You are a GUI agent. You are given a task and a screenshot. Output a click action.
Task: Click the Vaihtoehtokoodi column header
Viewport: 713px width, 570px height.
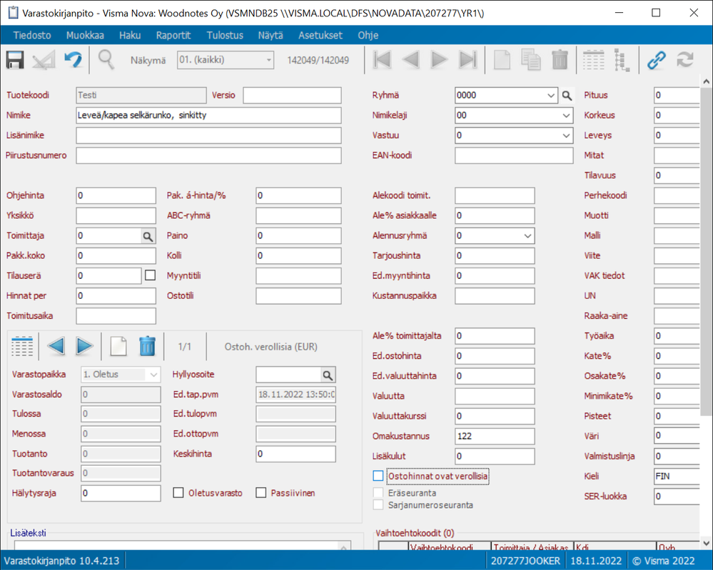click(450, 546)
